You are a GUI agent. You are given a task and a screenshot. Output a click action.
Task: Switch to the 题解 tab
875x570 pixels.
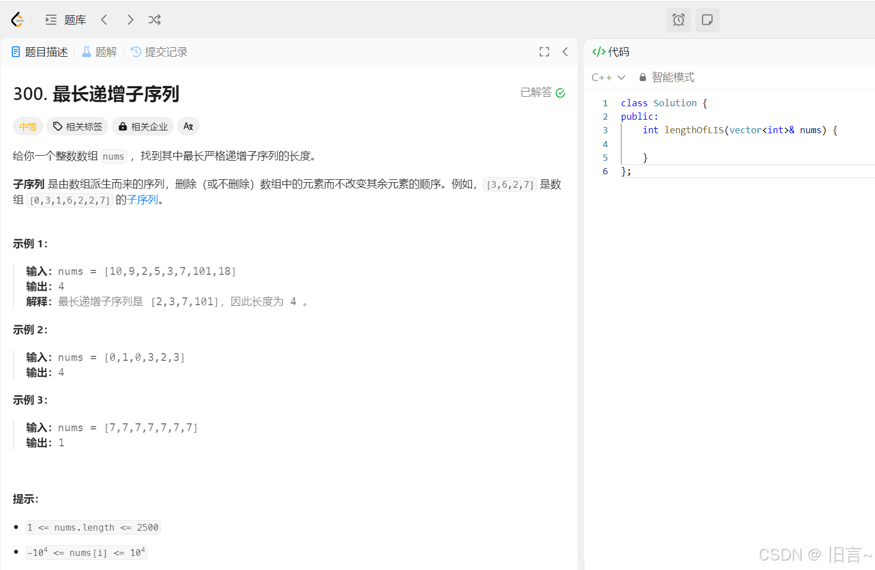point(100,52)
